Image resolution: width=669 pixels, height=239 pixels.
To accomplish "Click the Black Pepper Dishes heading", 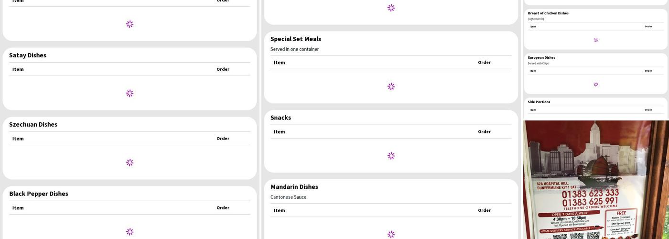I will pyautogui.click(x=39, y=194).
